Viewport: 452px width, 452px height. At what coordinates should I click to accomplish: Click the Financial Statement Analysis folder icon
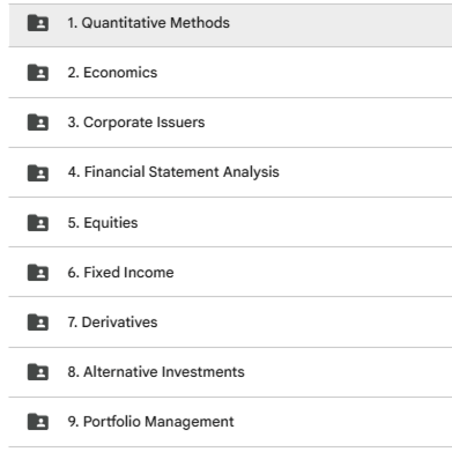click(x=38, y=172)
